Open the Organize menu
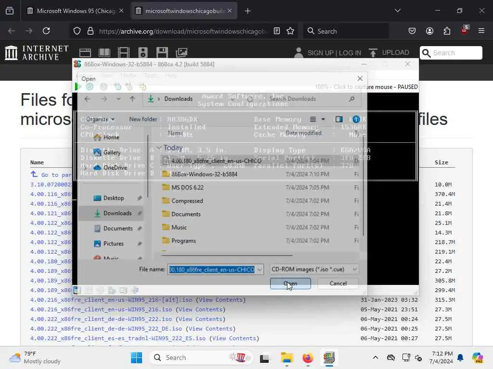Image resolution: width=493 pixels, height=369 pixels. (x=100, y=119)
